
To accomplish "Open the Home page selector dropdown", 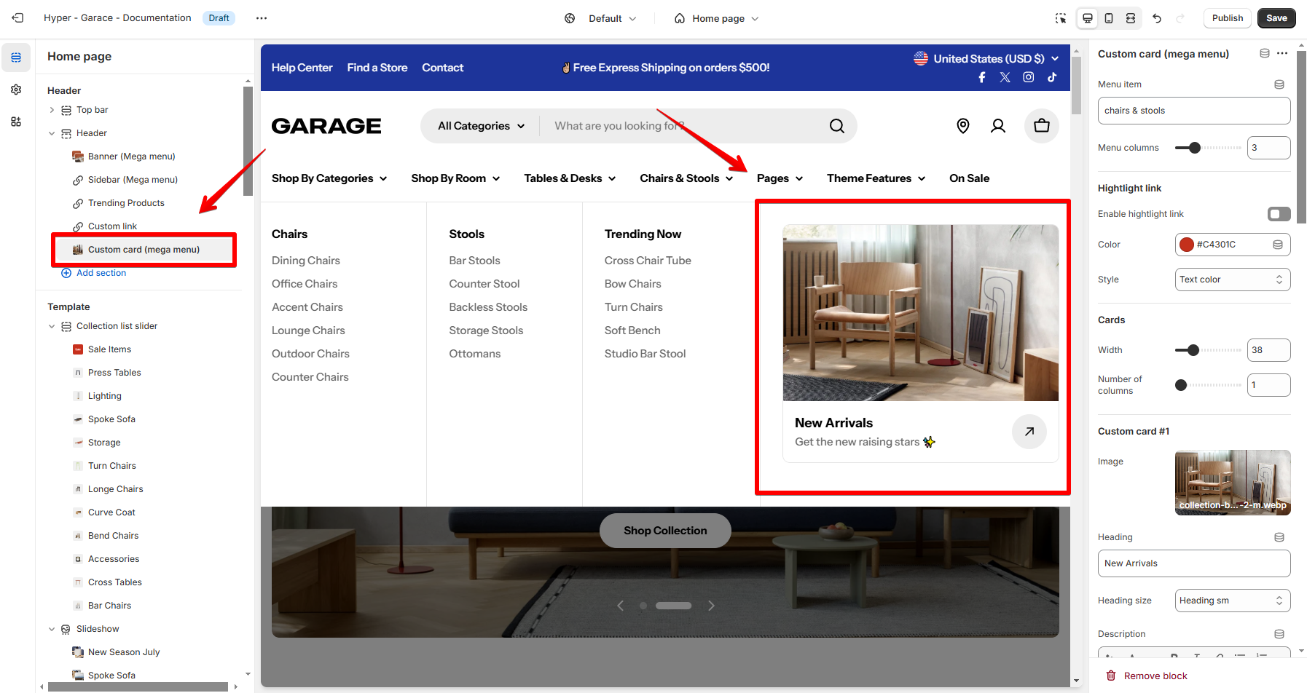I will (717, 18).
